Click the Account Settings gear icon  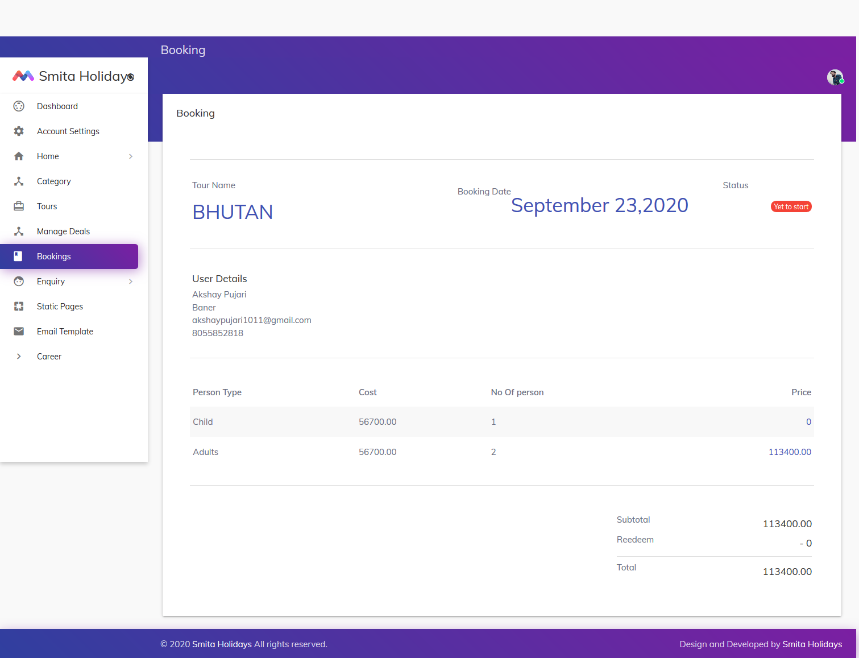click(x=19, y=131)
